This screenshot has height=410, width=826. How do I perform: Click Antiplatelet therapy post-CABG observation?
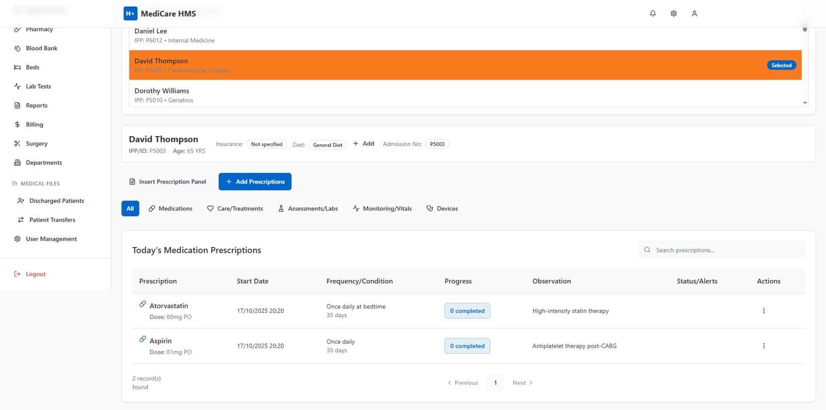[x=575, y=346]
